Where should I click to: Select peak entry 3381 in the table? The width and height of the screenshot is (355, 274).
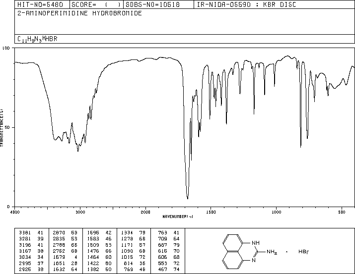pos(31,232)
